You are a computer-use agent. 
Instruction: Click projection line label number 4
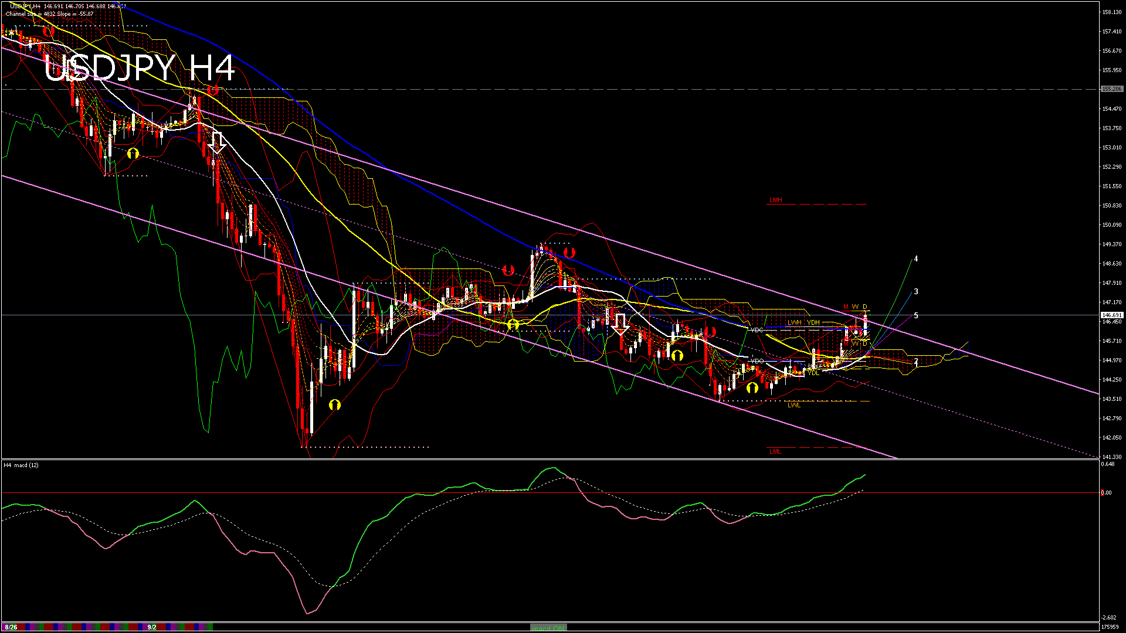point(916,259)
